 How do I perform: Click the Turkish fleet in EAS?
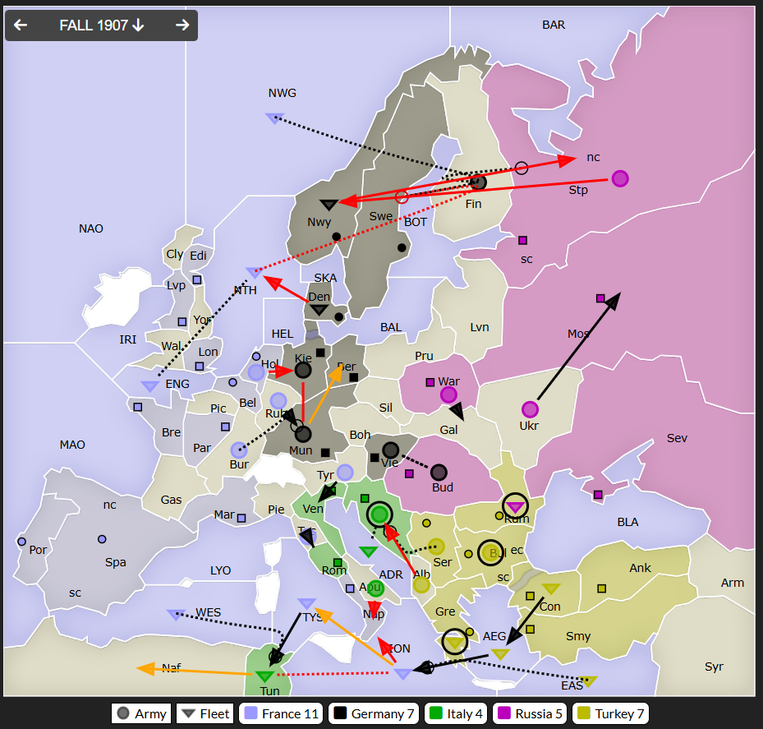pyautogui.click(x=588, y=681)
